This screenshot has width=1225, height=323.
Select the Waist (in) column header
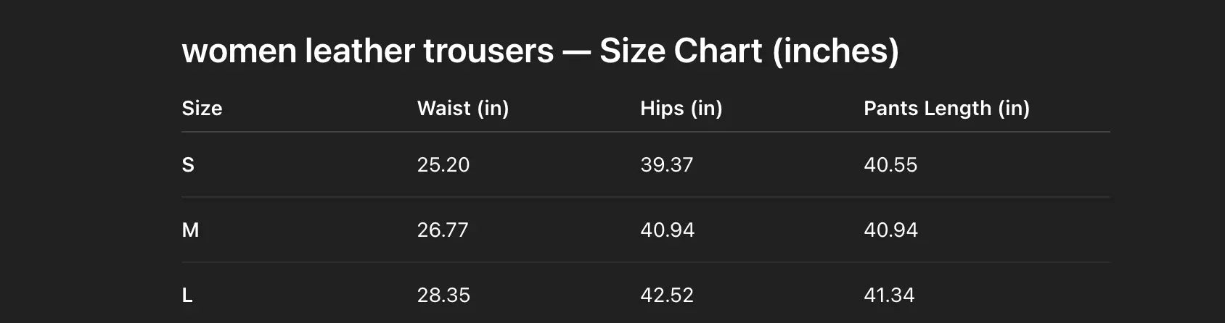coord(463,109)
